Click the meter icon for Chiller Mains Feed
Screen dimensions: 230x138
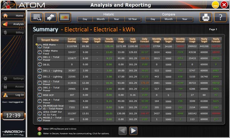coord(40,52)
